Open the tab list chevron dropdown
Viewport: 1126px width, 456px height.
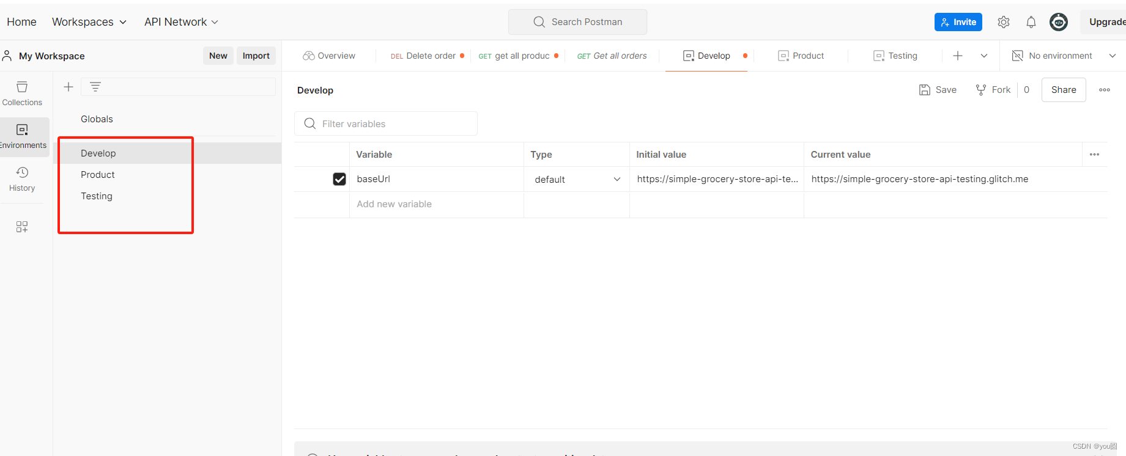click(x=984, y=56)
